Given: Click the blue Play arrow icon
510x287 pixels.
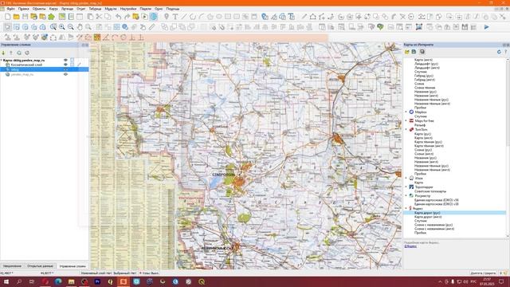Looking at the screenshot, I should click(487, 27).
